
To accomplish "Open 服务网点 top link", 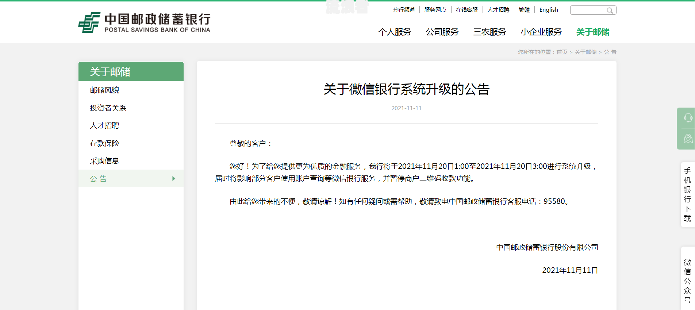I will [435, 10].
